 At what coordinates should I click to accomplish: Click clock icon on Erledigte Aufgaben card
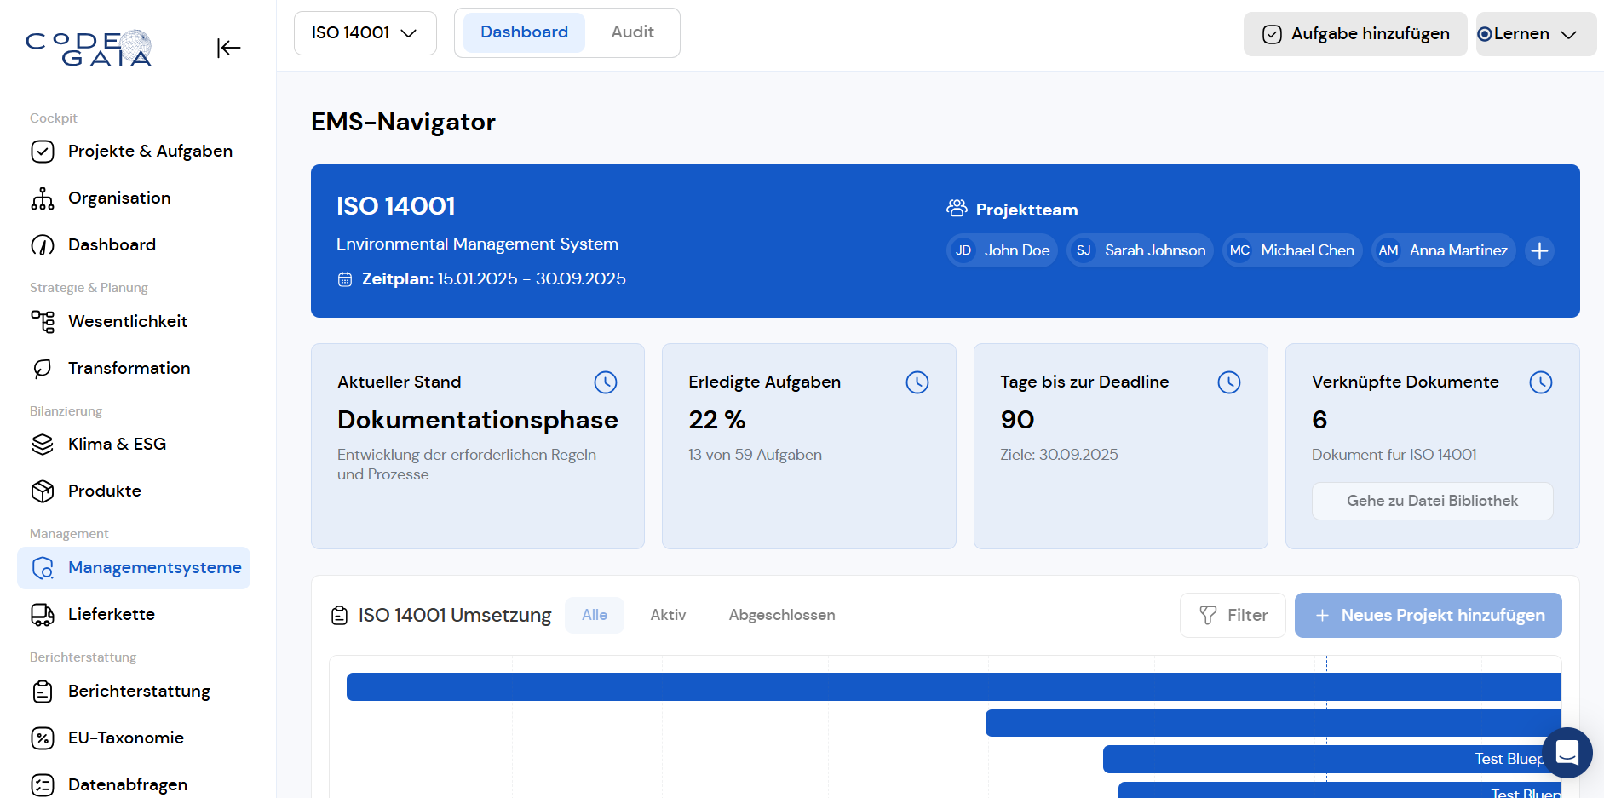click(917, 382)
